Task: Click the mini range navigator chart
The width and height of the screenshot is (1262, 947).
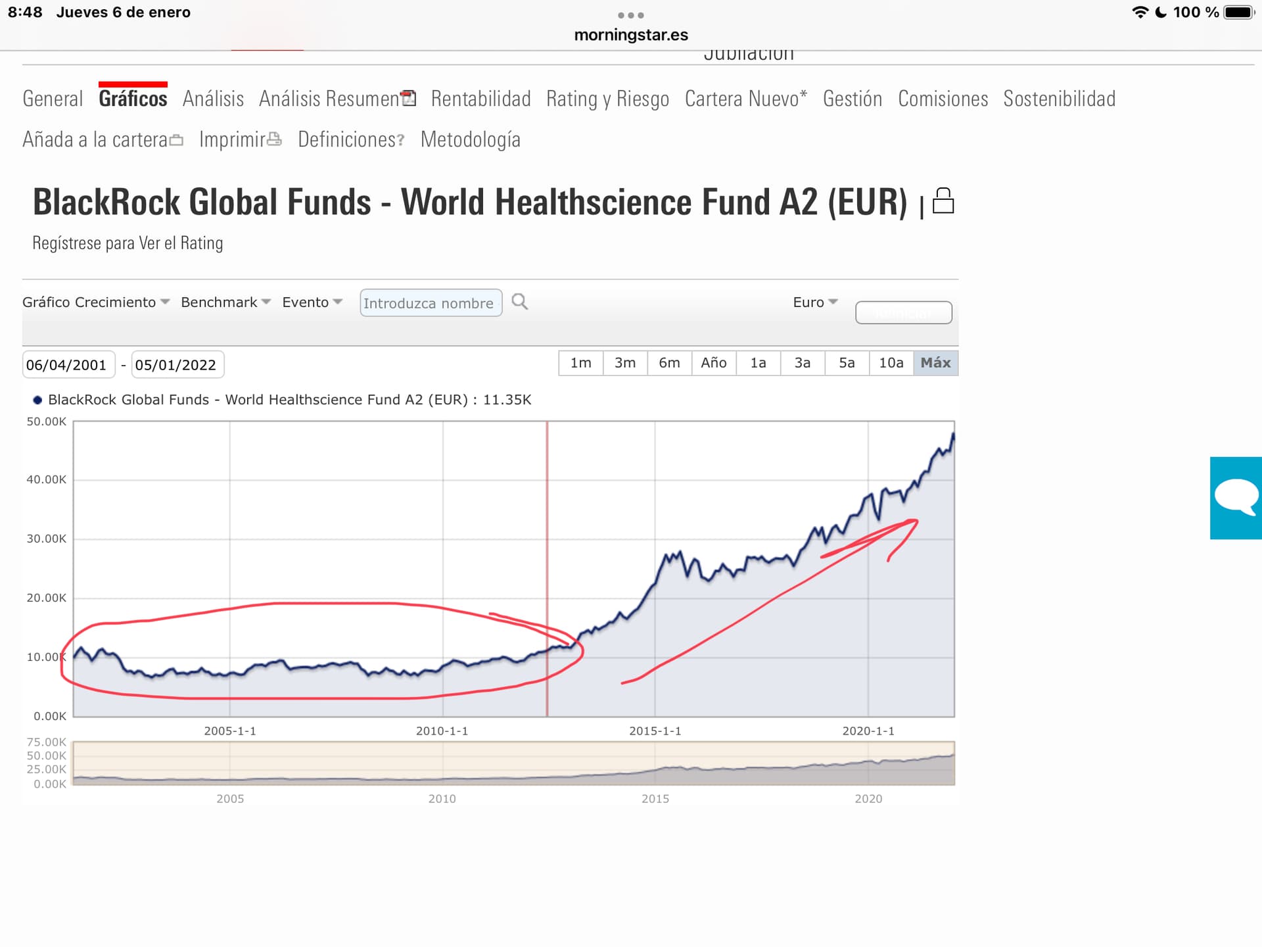Action: [x=513, y=764]
